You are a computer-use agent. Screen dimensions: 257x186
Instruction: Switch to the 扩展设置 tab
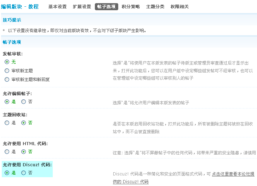click(82, 7)
